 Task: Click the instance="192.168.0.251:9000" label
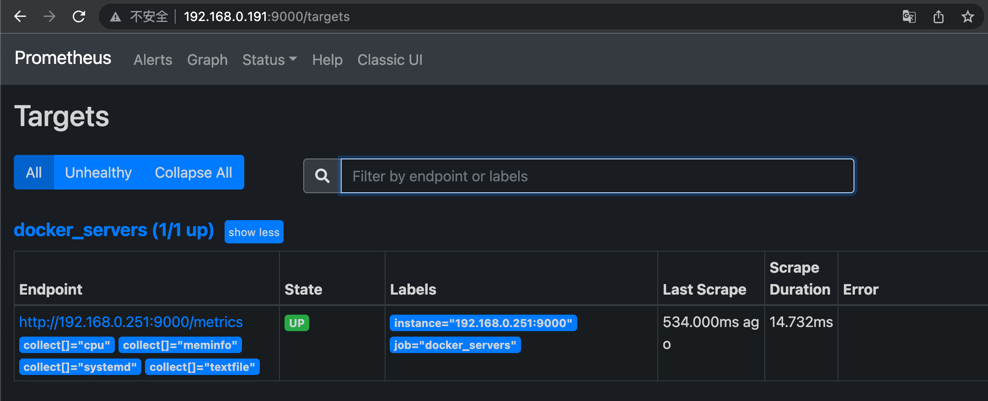coord(483,323)
